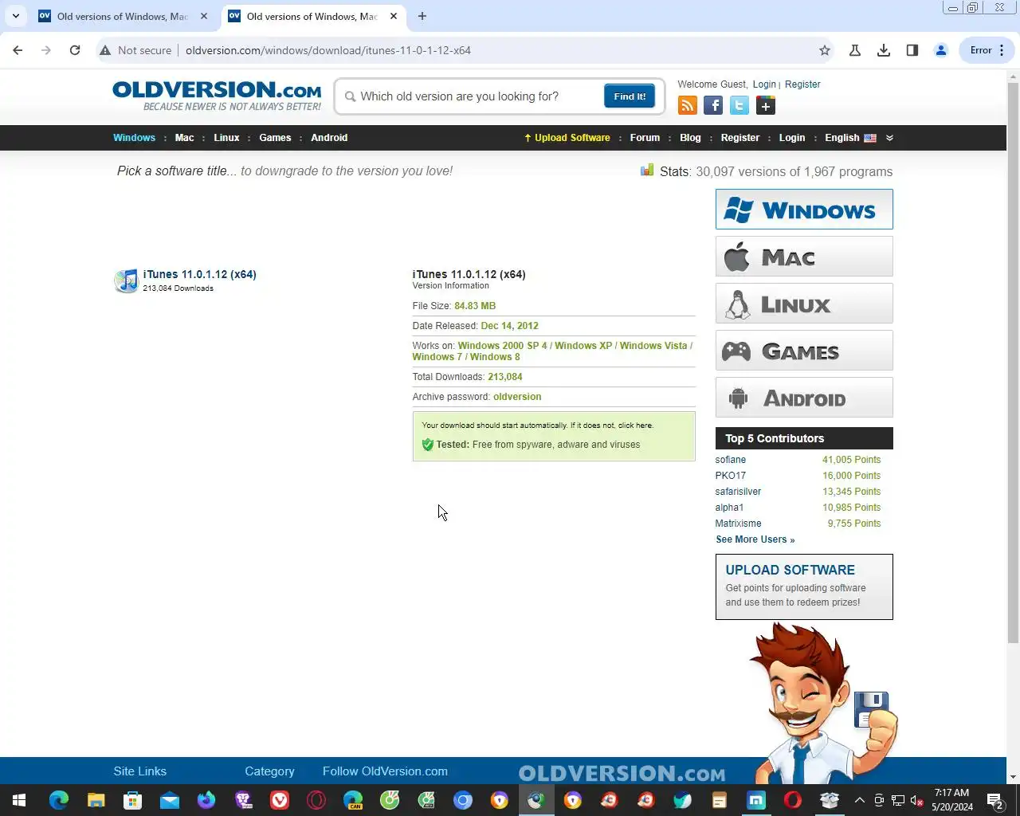Open the browser profile icon
Image resolution: width=1020 pixels, height=816 pixels.
[941, 50]
